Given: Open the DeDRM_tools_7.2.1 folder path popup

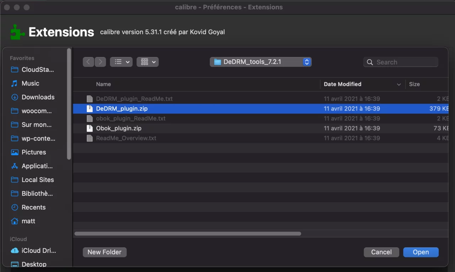Looking at the screenshot, I should tap(261, 62).
